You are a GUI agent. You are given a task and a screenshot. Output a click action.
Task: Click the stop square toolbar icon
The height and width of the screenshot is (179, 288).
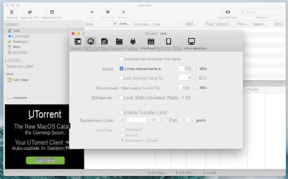[x=108, y=12]
